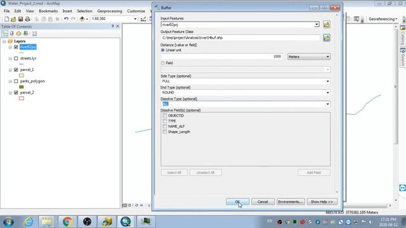Image resolution: width=406 pixels, height=228 pixels.
Task: Select the Linear unit radio button
Action: (162, 50)
